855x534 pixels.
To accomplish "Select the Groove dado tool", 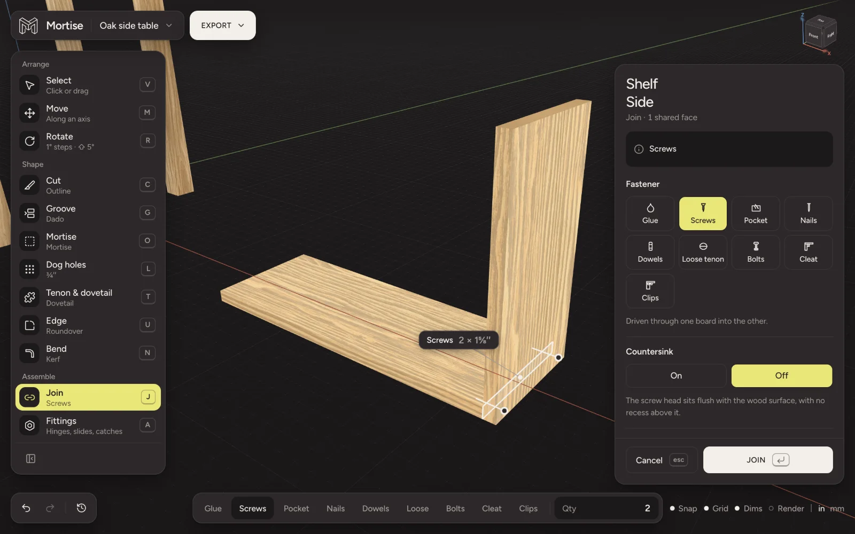I will point(88,213).
